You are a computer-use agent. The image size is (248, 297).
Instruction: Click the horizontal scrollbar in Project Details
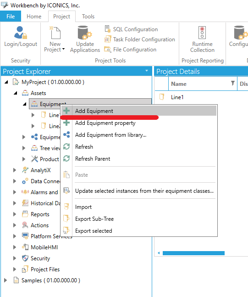point(193,253)
